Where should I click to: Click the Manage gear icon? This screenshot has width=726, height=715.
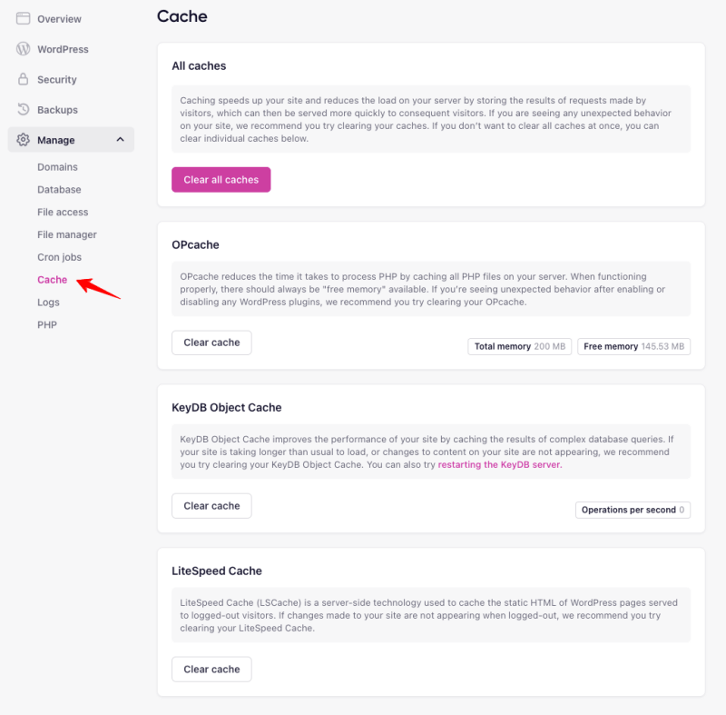(x=23, y=139)
